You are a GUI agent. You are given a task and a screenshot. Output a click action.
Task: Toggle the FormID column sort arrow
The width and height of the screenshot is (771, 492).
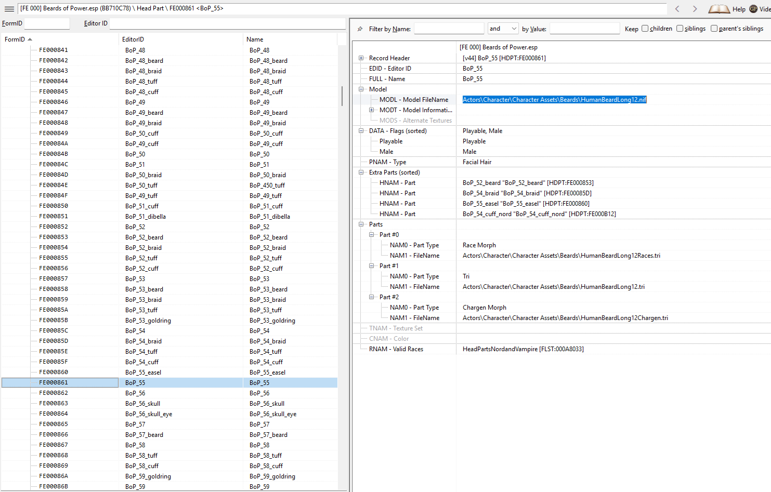[x=30, y=39]
